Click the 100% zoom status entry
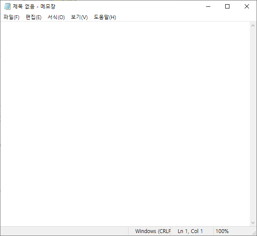Image resolution: width=257 pixels, height=236 pixels. tap(222, 231)
